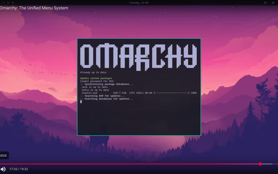Click the rightmost tray icon in top bar
The image size is (278, 174).
pos(273,3)
